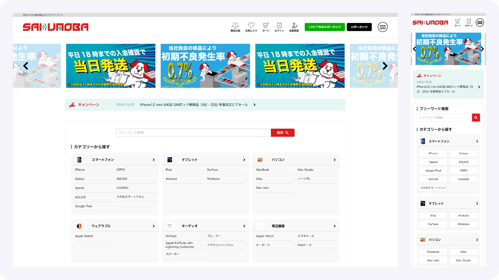Click オーディオ AirPods icon
Screen dimensions: 499x280
click(x=170, y=226)
